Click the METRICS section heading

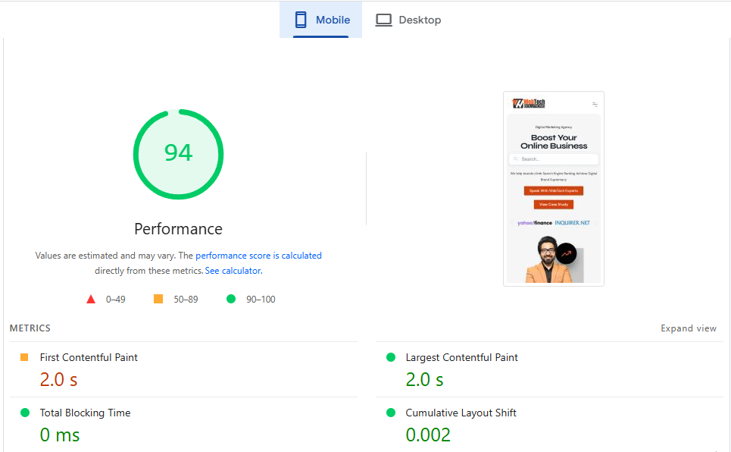[30, 328]
